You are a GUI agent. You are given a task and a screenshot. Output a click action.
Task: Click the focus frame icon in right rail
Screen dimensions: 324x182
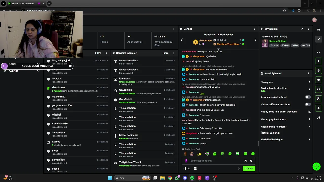(x=318, y=52)
